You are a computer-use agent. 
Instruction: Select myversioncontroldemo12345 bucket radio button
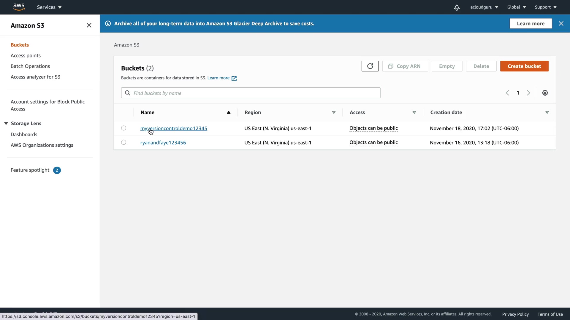point(123,128)
